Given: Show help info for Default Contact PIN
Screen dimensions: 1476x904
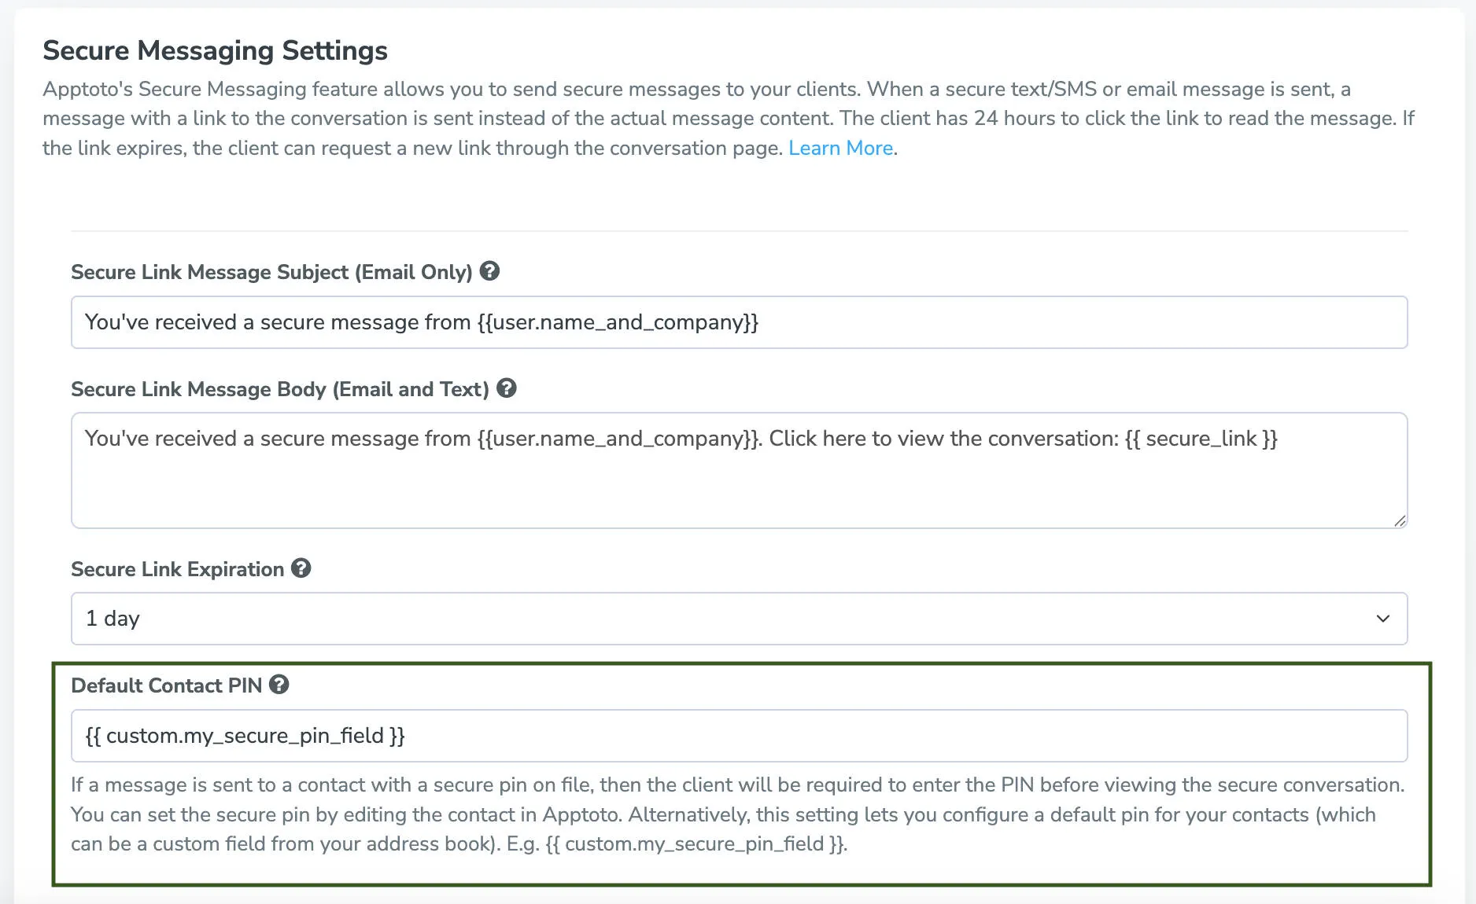Looking at the screenshot, I should click(281, 685).
